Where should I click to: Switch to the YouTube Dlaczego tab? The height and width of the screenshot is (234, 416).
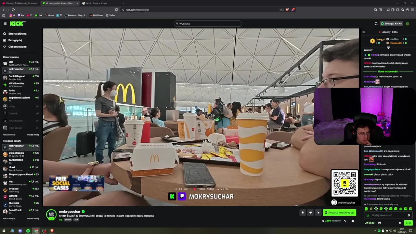pyautogui.click(x=19, y=3)
